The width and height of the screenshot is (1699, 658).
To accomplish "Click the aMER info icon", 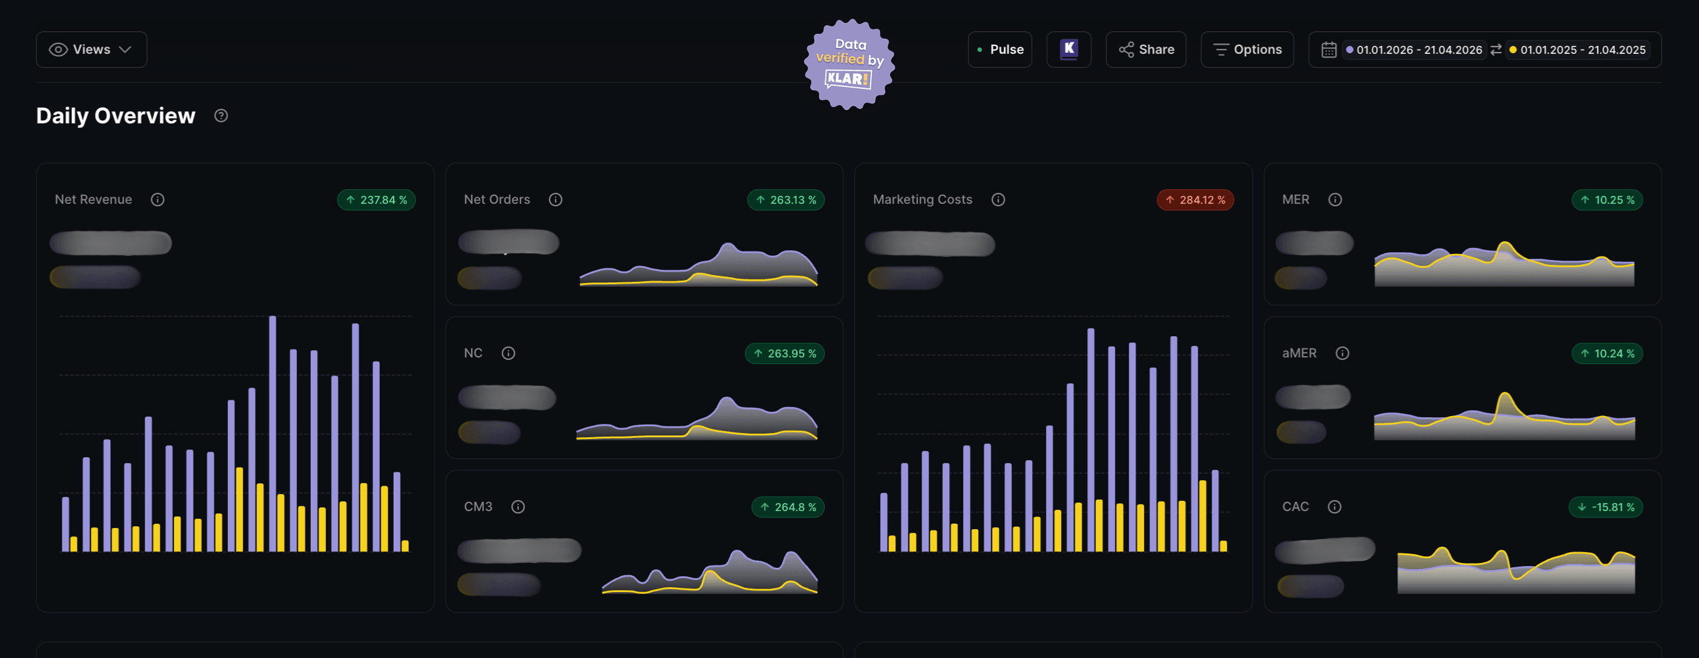I will (x=1342, y=353).
